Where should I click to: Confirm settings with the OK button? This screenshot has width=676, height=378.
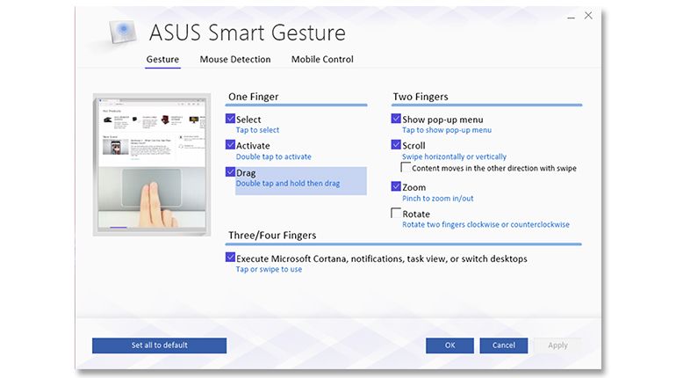(449, 345)
